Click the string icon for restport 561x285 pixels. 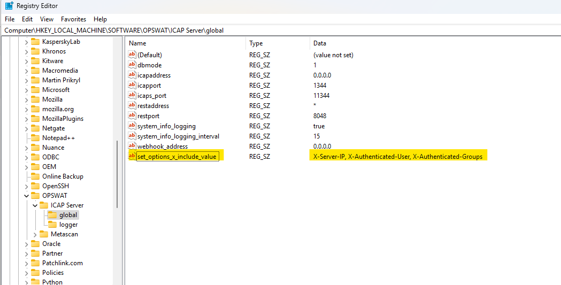pos(132,116)
